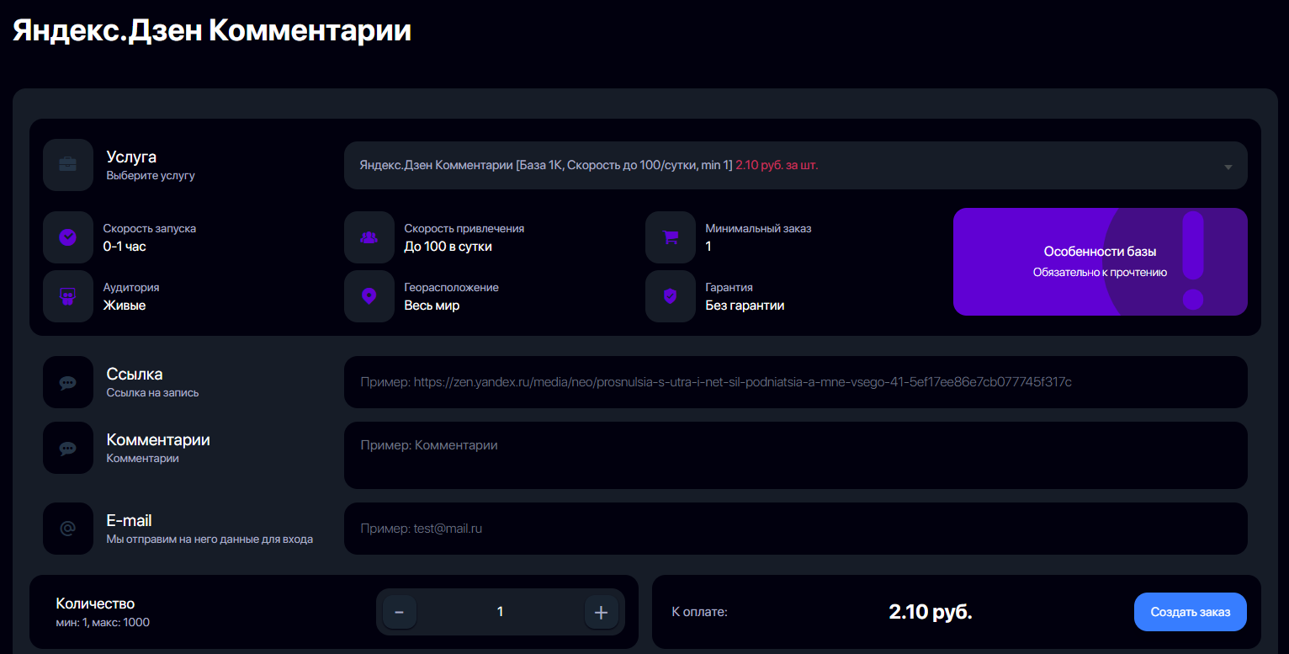1289x654 pixels.
Task: Click the Яндекс.Дзен Комментарии page heading
Action: [x=212, y=31]
